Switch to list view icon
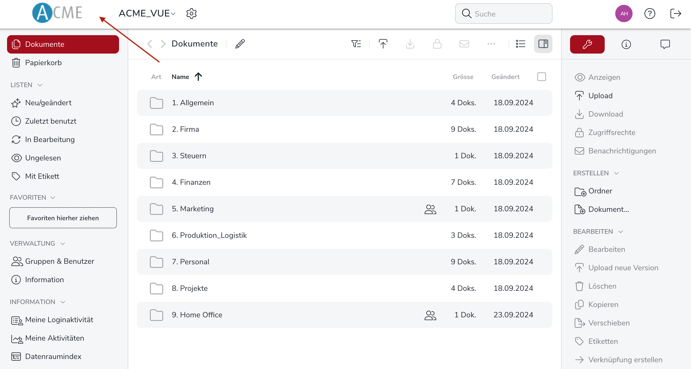 520,44
